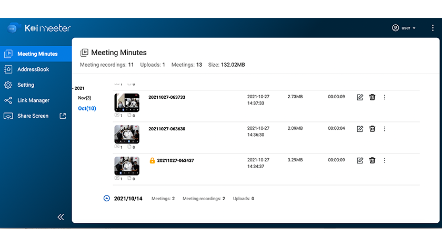Expand the 2021/10/14 date group

107,199
